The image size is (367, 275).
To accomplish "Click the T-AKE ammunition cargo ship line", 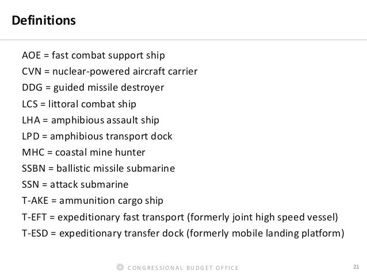I will pos(93,201).
